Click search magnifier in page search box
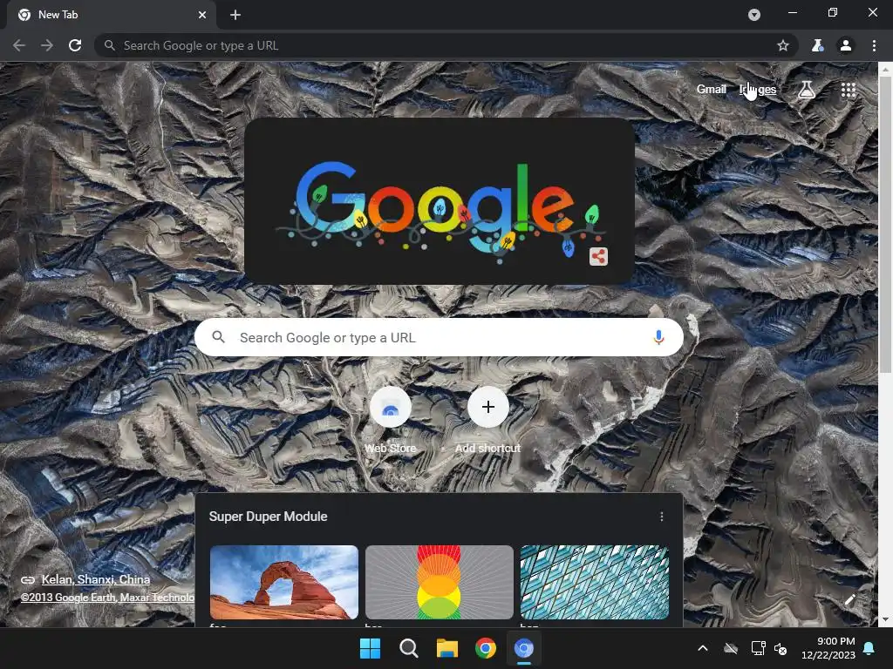Viewport: 893px width, 669px height. click(219, 337)
